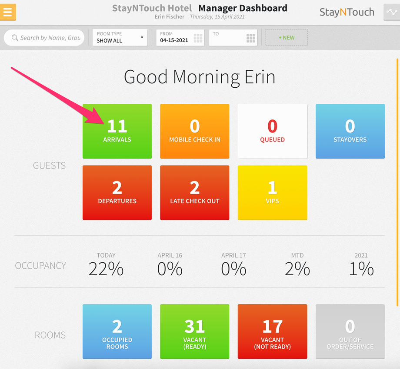Open the To date calendar picker

[x=251, y=38]
